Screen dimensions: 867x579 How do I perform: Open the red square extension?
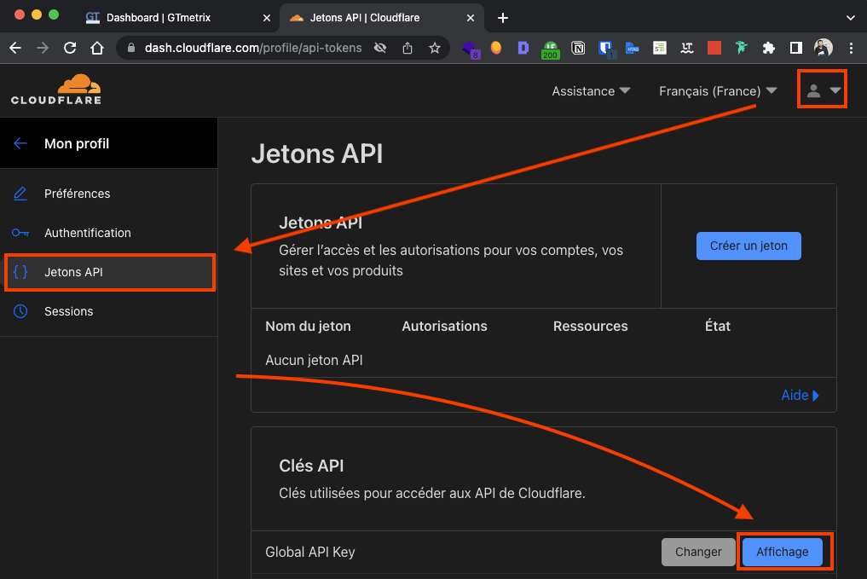(714, 48)
